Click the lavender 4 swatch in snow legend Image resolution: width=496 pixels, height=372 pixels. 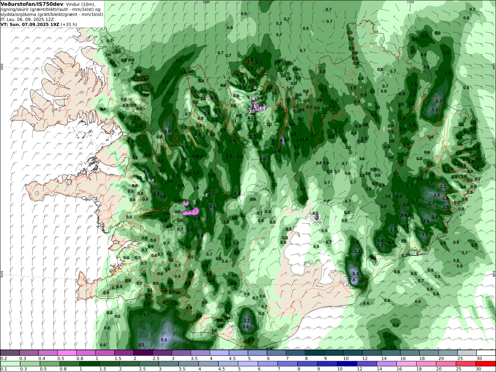point(219,353)
